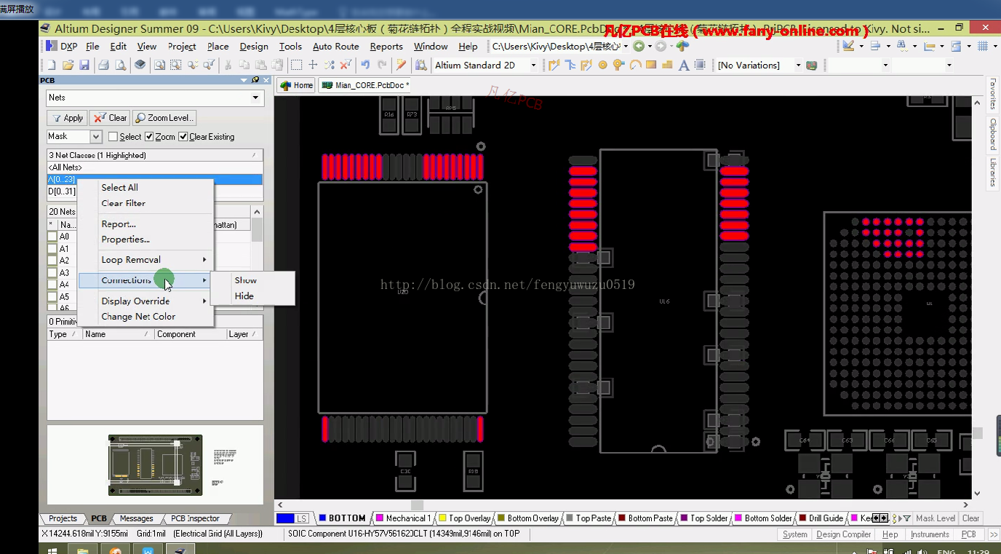Click the Select rectangle area tool
This screenshot has width=1001, height=554.
[296, 65]
